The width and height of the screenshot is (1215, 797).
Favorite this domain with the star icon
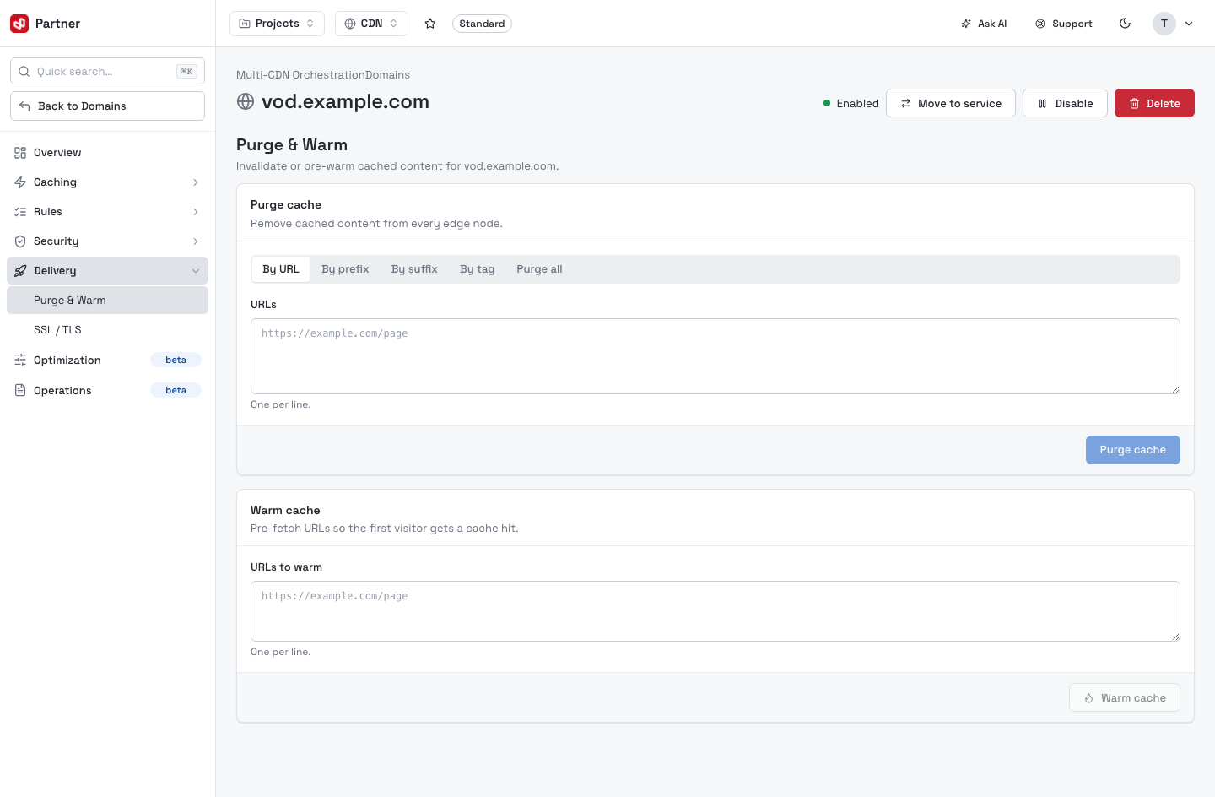(x=430, y=24)
